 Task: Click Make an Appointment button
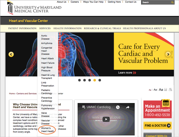158,109
